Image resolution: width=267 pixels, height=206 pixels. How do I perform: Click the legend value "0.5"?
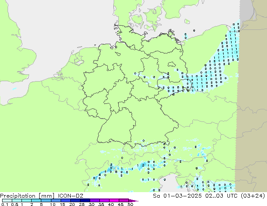pyautogui.click(x=15, y=204)
